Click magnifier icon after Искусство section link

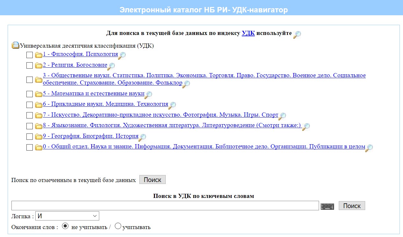tap(282, 116)
